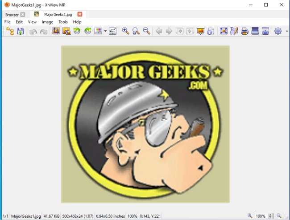Open the Tools menu
Viewport: 290px width, 220px height.
(x=63, y=22)
